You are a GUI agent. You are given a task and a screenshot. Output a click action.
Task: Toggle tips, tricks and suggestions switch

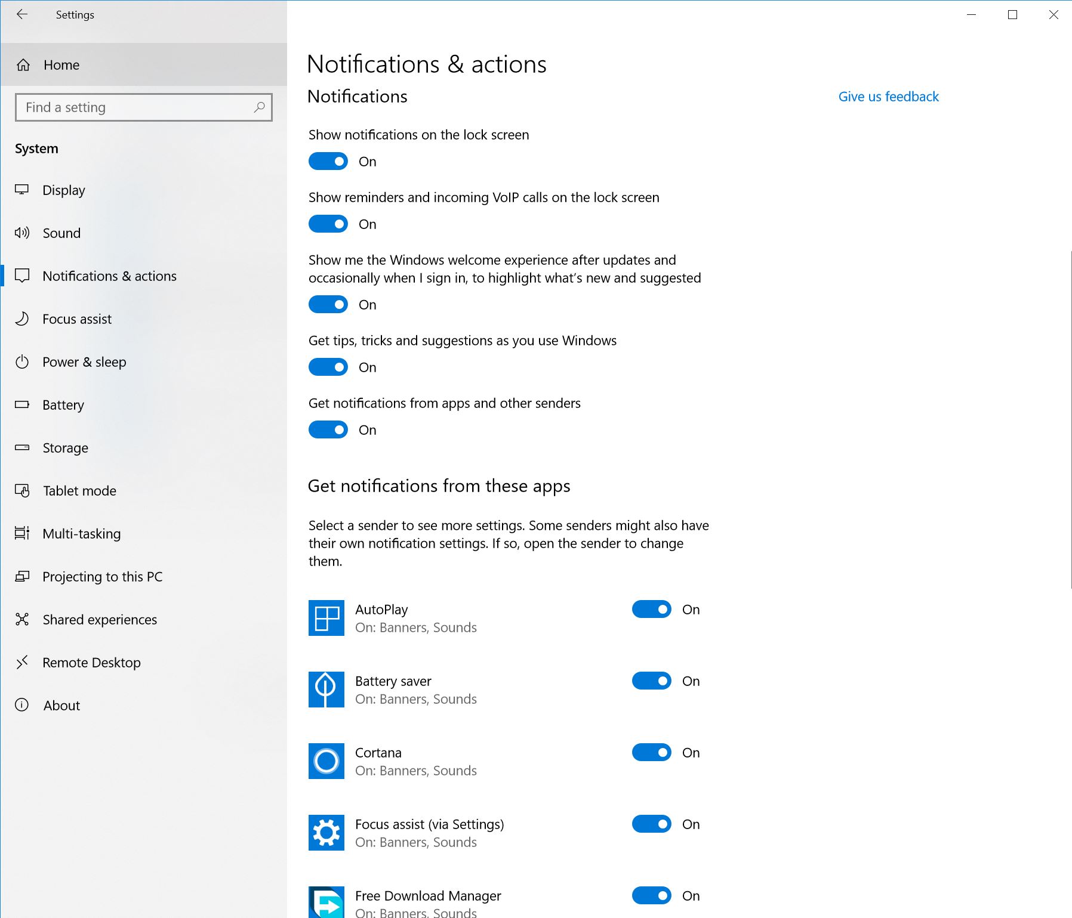coord(328,367)
